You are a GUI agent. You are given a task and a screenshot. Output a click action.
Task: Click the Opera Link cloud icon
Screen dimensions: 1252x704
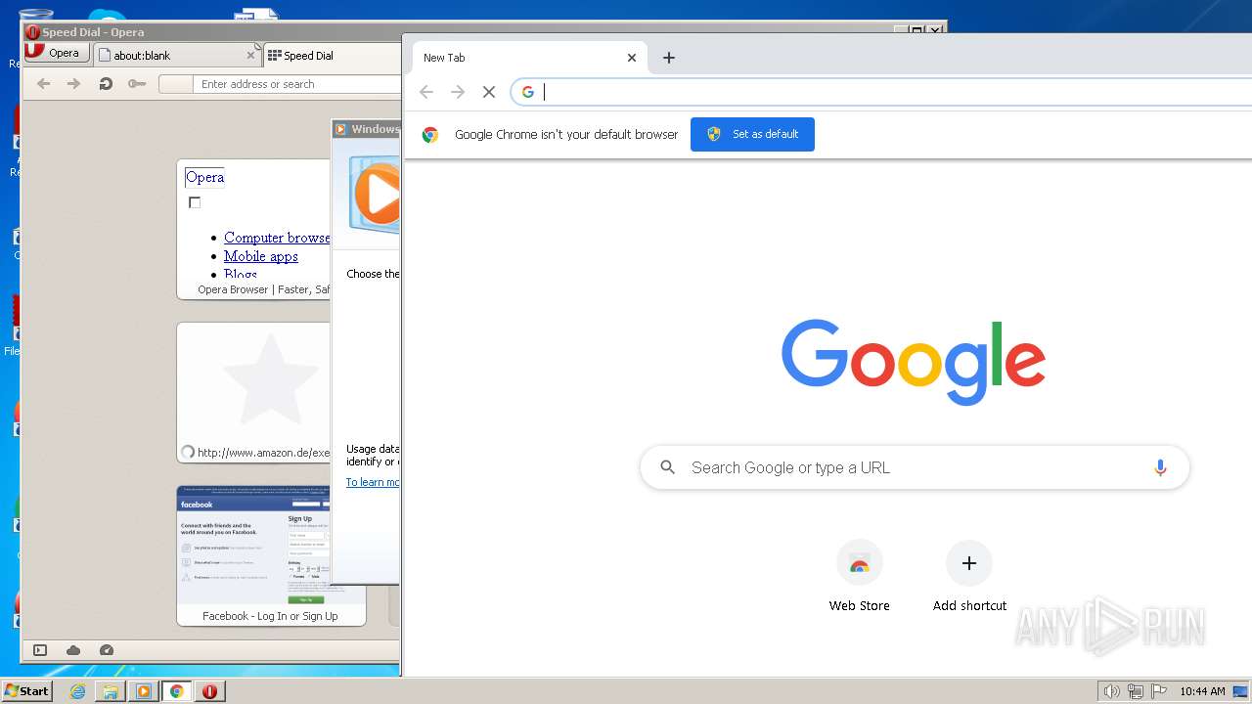click(73, 650)
